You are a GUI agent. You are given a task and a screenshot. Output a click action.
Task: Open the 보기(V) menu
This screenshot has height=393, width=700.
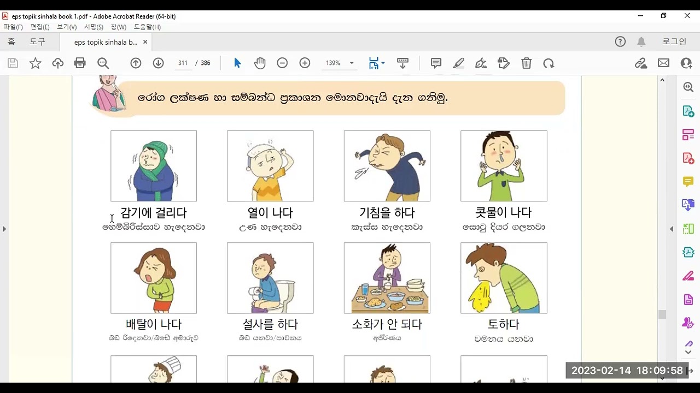coord(67,27)
